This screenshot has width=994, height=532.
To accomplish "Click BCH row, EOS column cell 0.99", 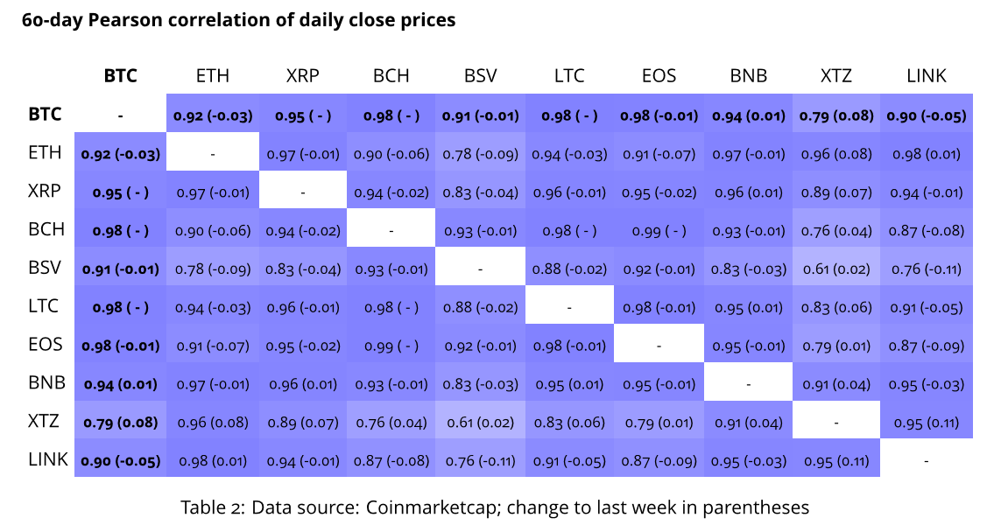I will pyautogui.click(x=659, y=230).
